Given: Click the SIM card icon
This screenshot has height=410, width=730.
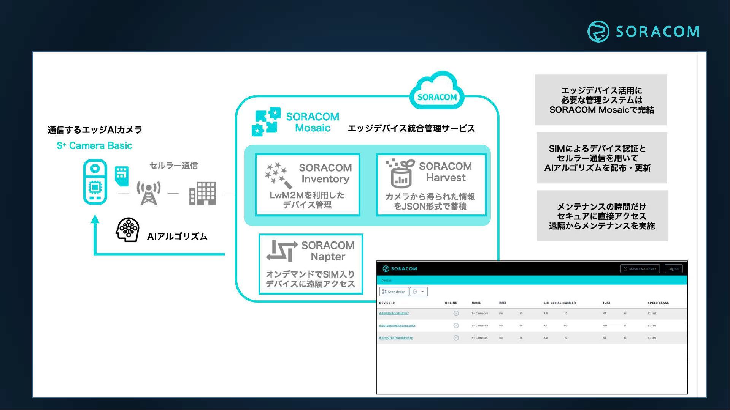Looking at the screenshot, I should (122, 176).
